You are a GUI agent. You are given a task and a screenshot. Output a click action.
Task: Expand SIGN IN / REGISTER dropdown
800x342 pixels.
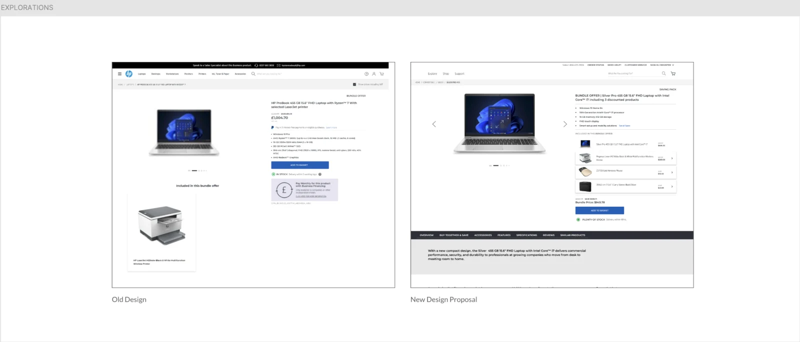pyautogui.click(x=662, y=65)
